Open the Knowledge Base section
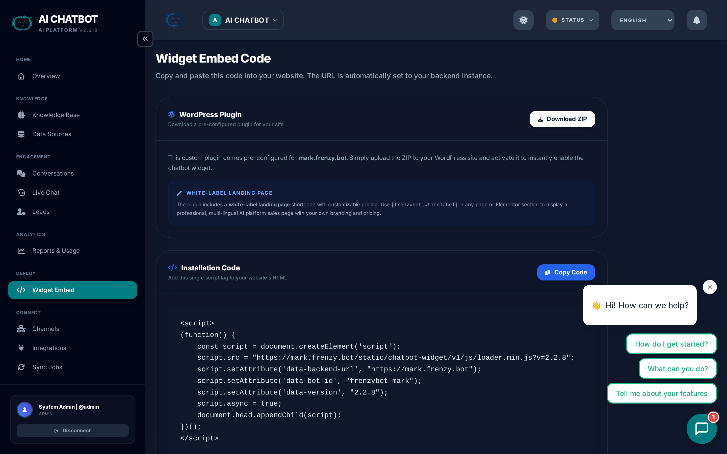 click(56, 115)
